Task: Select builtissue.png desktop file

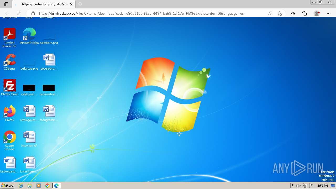Action: (29, 64)
